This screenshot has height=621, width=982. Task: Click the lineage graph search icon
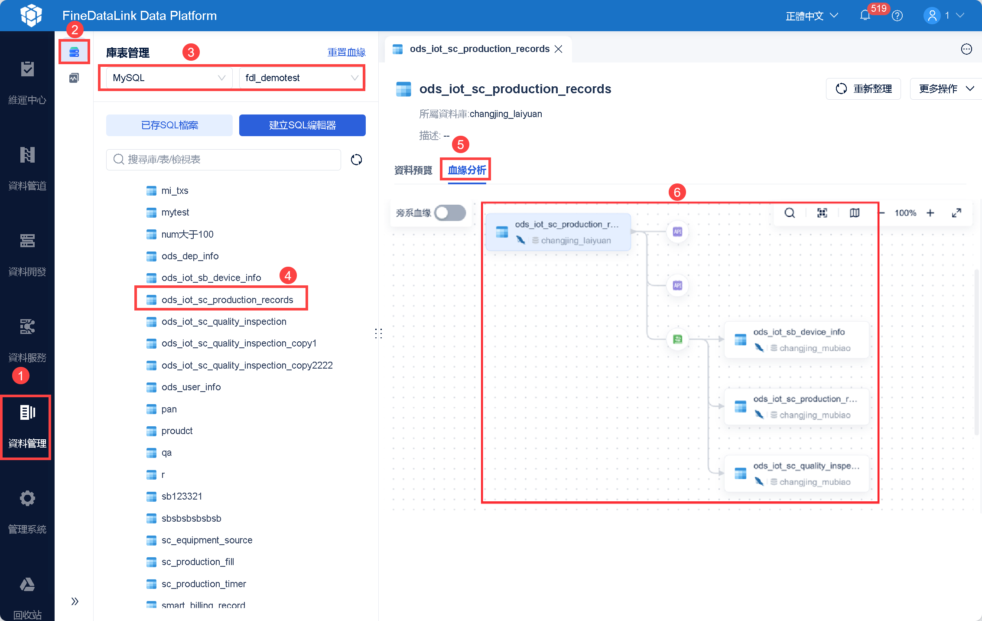(x=790, y=213)
